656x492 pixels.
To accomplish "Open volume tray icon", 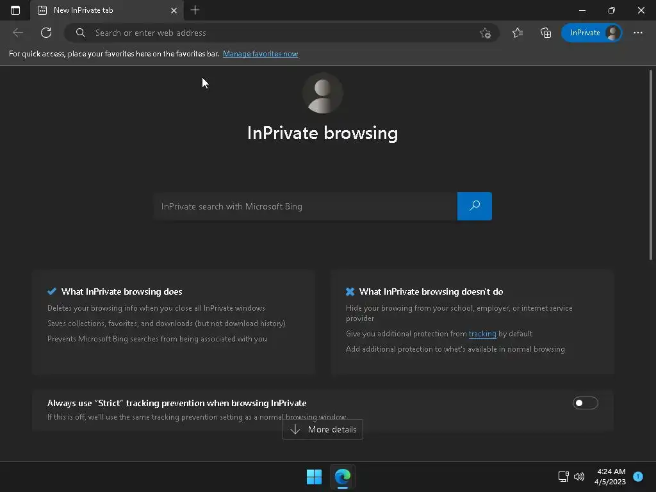I will click(579, 477).
